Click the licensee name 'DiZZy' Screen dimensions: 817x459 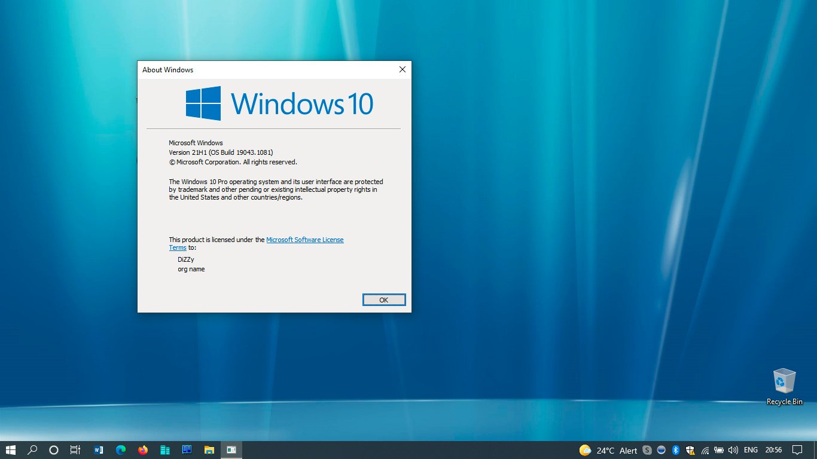point(186,259)
